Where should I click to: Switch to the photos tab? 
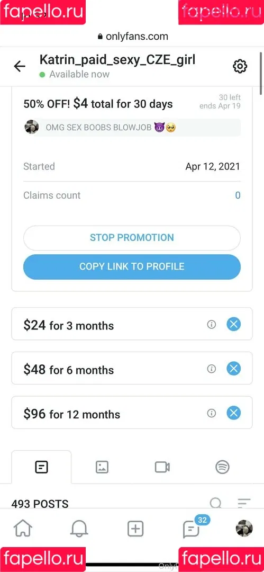click(x=102, y=467)
